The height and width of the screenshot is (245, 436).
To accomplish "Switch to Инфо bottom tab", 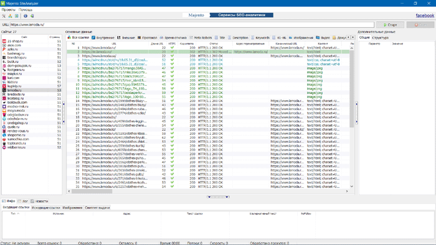I will (x=8, y=201).
